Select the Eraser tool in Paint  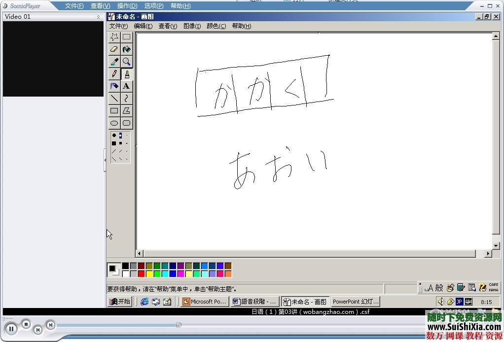tap(114, 49)
